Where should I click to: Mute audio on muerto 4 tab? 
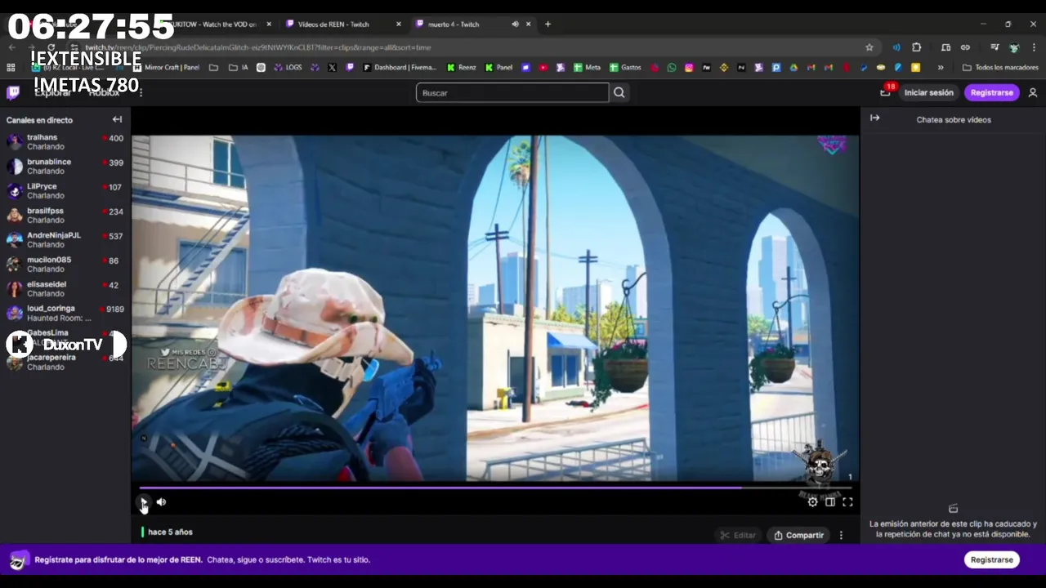coord(515,24)
